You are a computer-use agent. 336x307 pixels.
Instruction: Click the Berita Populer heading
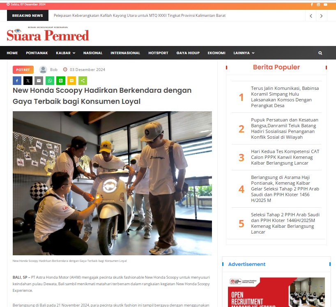click(x=276, y=67)
